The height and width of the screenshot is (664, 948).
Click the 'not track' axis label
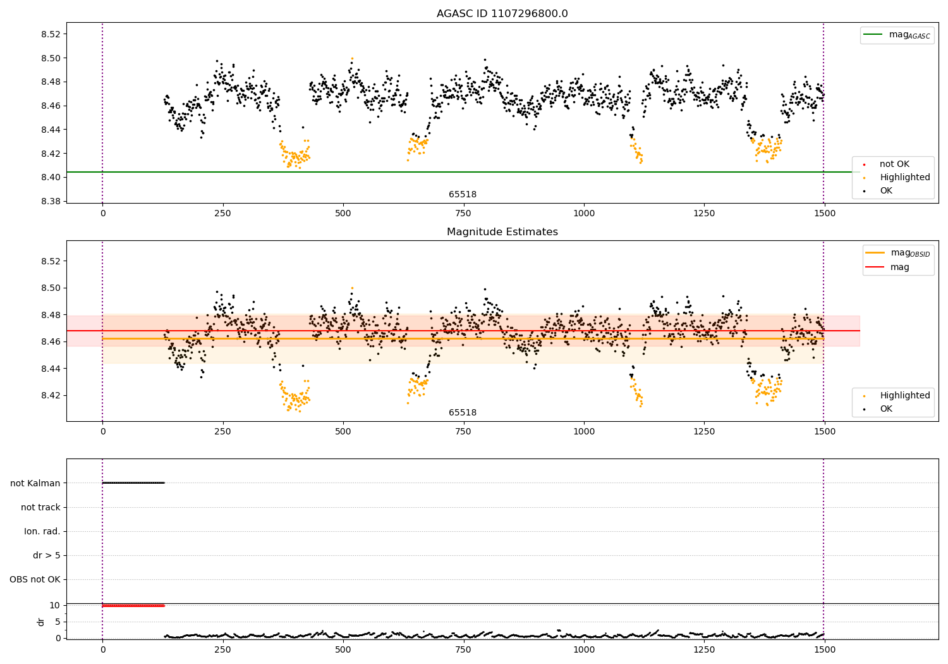click(40, 507)
